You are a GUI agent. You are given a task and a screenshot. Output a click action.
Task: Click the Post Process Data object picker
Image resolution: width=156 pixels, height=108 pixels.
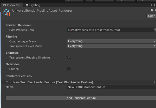point(155,30)
